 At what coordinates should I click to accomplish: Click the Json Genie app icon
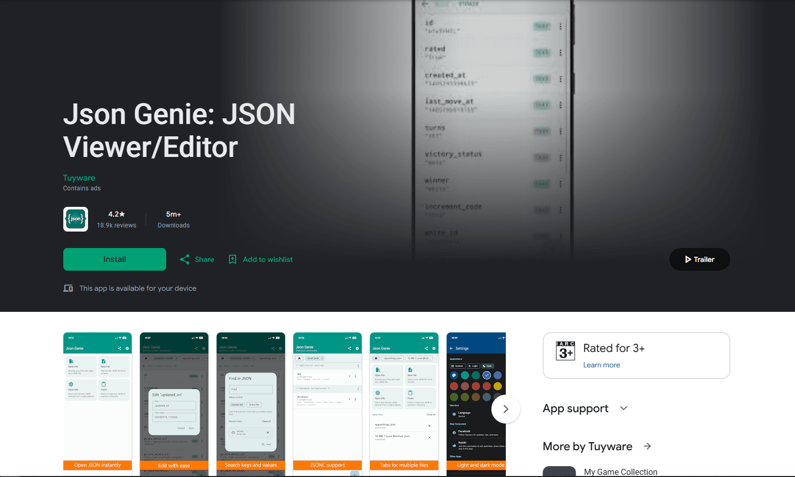click(x=76, y=219)
